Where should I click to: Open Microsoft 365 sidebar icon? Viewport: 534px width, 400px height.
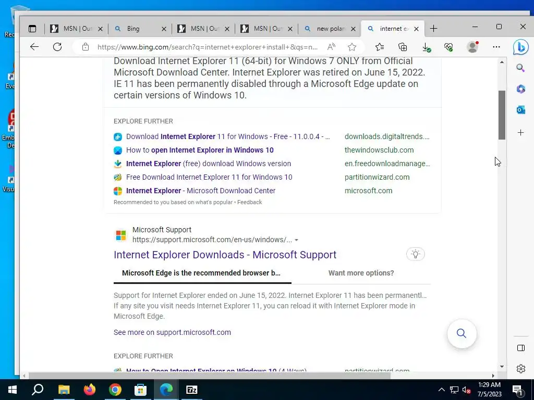(x=520, y=89)
